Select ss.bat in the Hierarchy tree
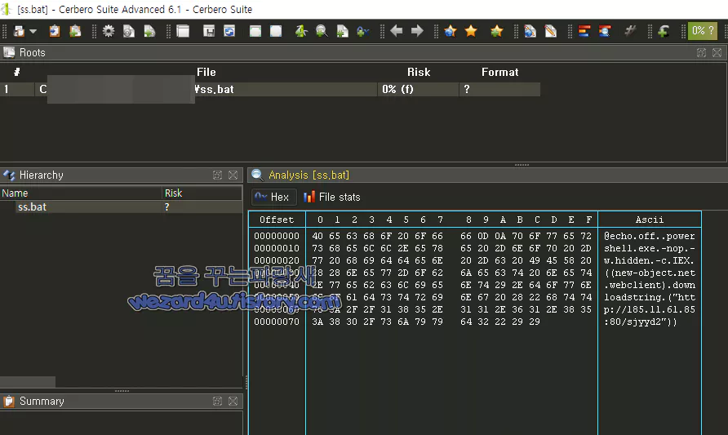 32,207
